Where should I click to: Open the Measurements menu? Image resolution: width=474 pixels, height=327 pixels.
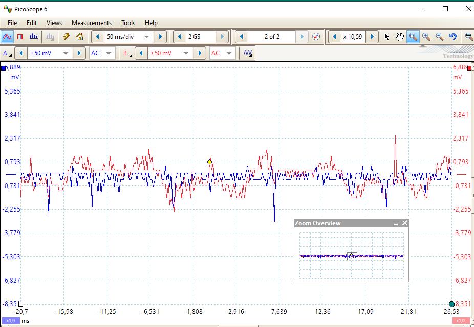(92, 23)
